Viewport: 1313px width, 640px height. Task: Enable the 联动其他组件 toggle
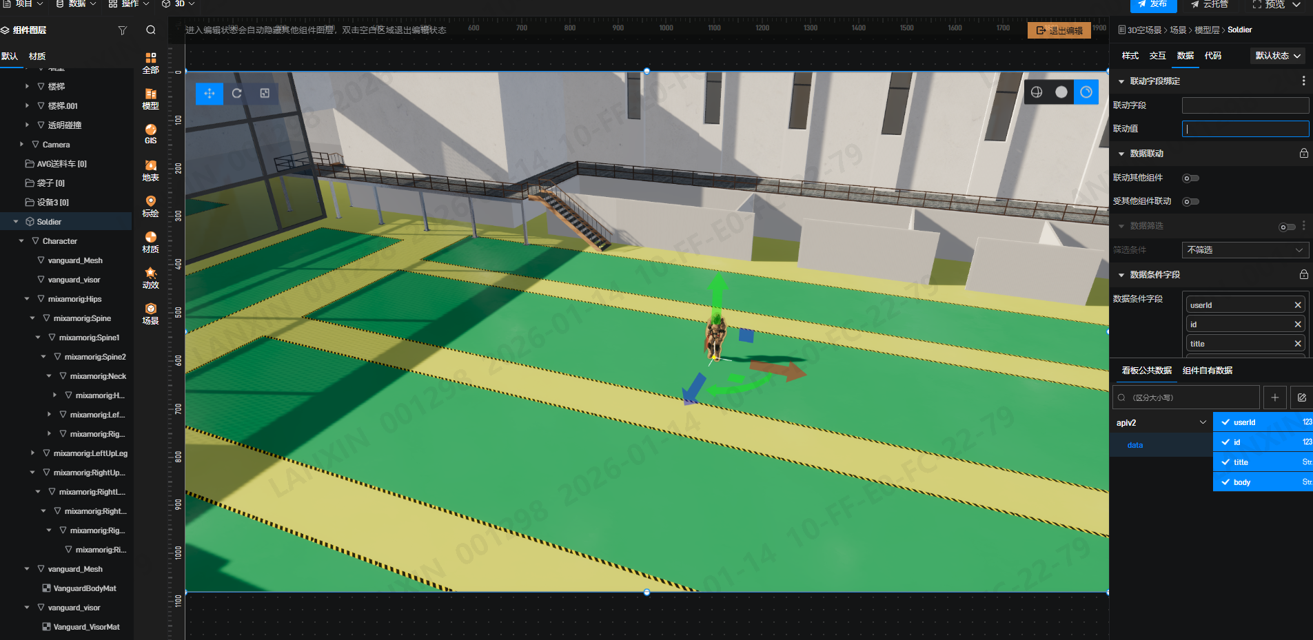pos(1190,178)
